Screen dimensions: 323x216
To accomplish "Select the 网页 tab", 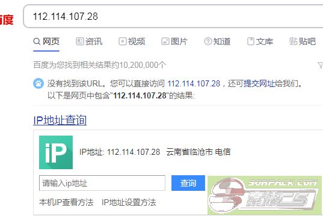I will click(x=46, y=41).
